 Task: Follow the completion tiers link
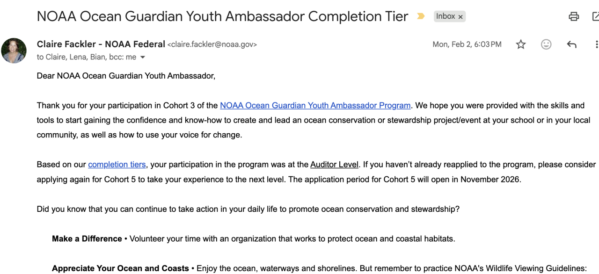coord(117,165)
